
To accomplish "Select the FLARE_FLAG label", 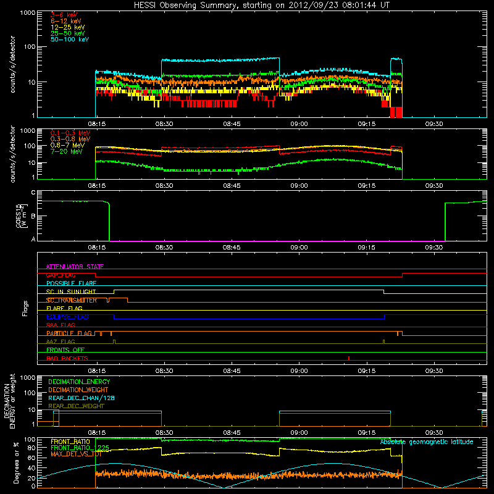I will 64,308.
